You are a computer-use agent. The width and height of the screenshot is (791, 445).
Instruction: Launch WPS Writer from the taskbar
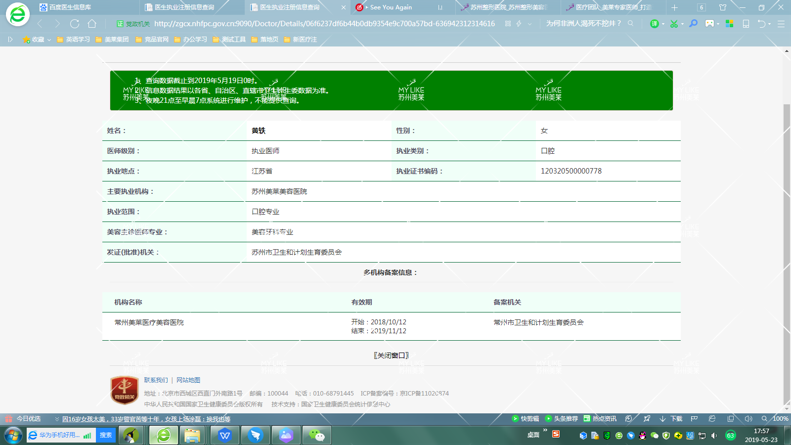[225, 435]
